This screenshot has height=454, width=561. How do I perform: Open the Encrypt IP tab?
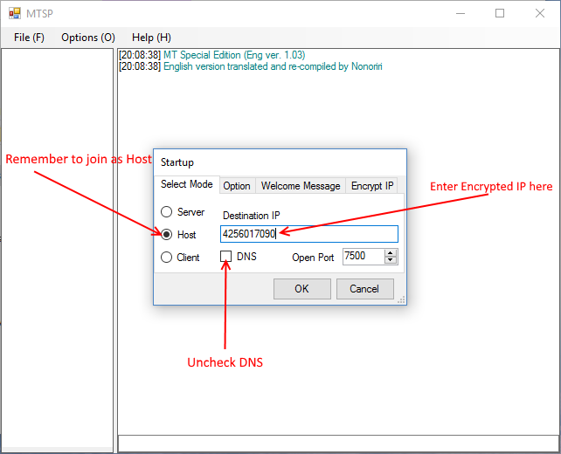click(372, 186)
